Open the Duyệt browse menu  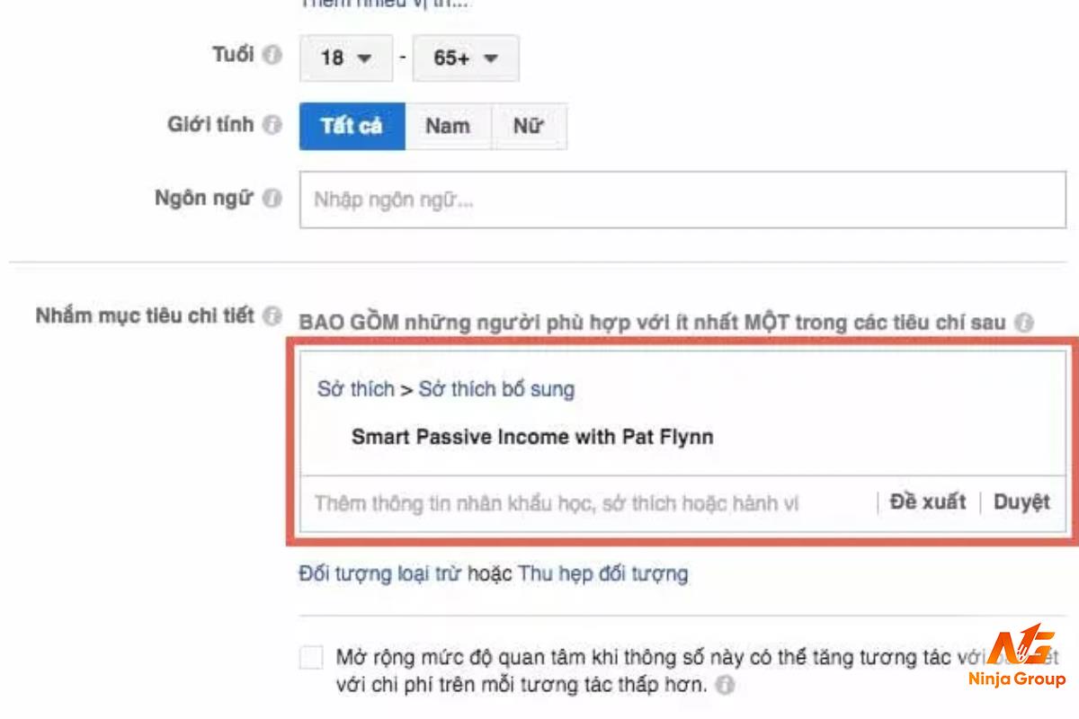coord(1021,502)
